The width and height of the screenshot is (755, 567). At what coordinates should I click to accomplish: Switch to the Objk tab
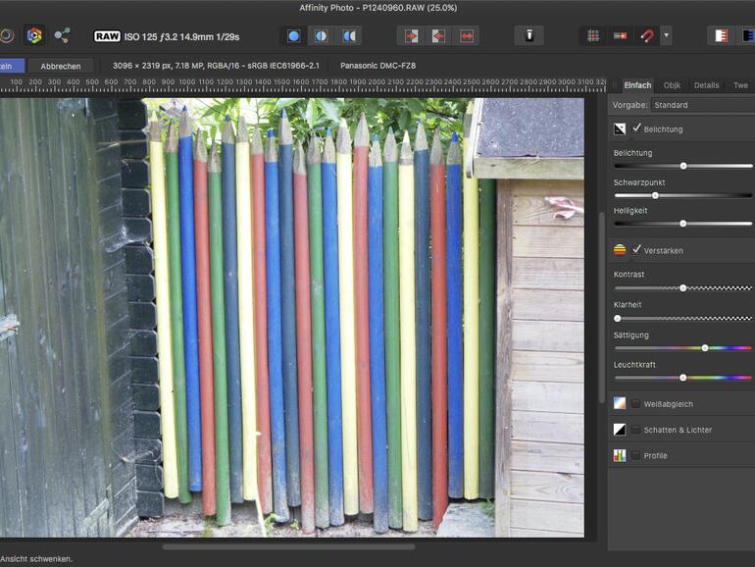(672, 85)
